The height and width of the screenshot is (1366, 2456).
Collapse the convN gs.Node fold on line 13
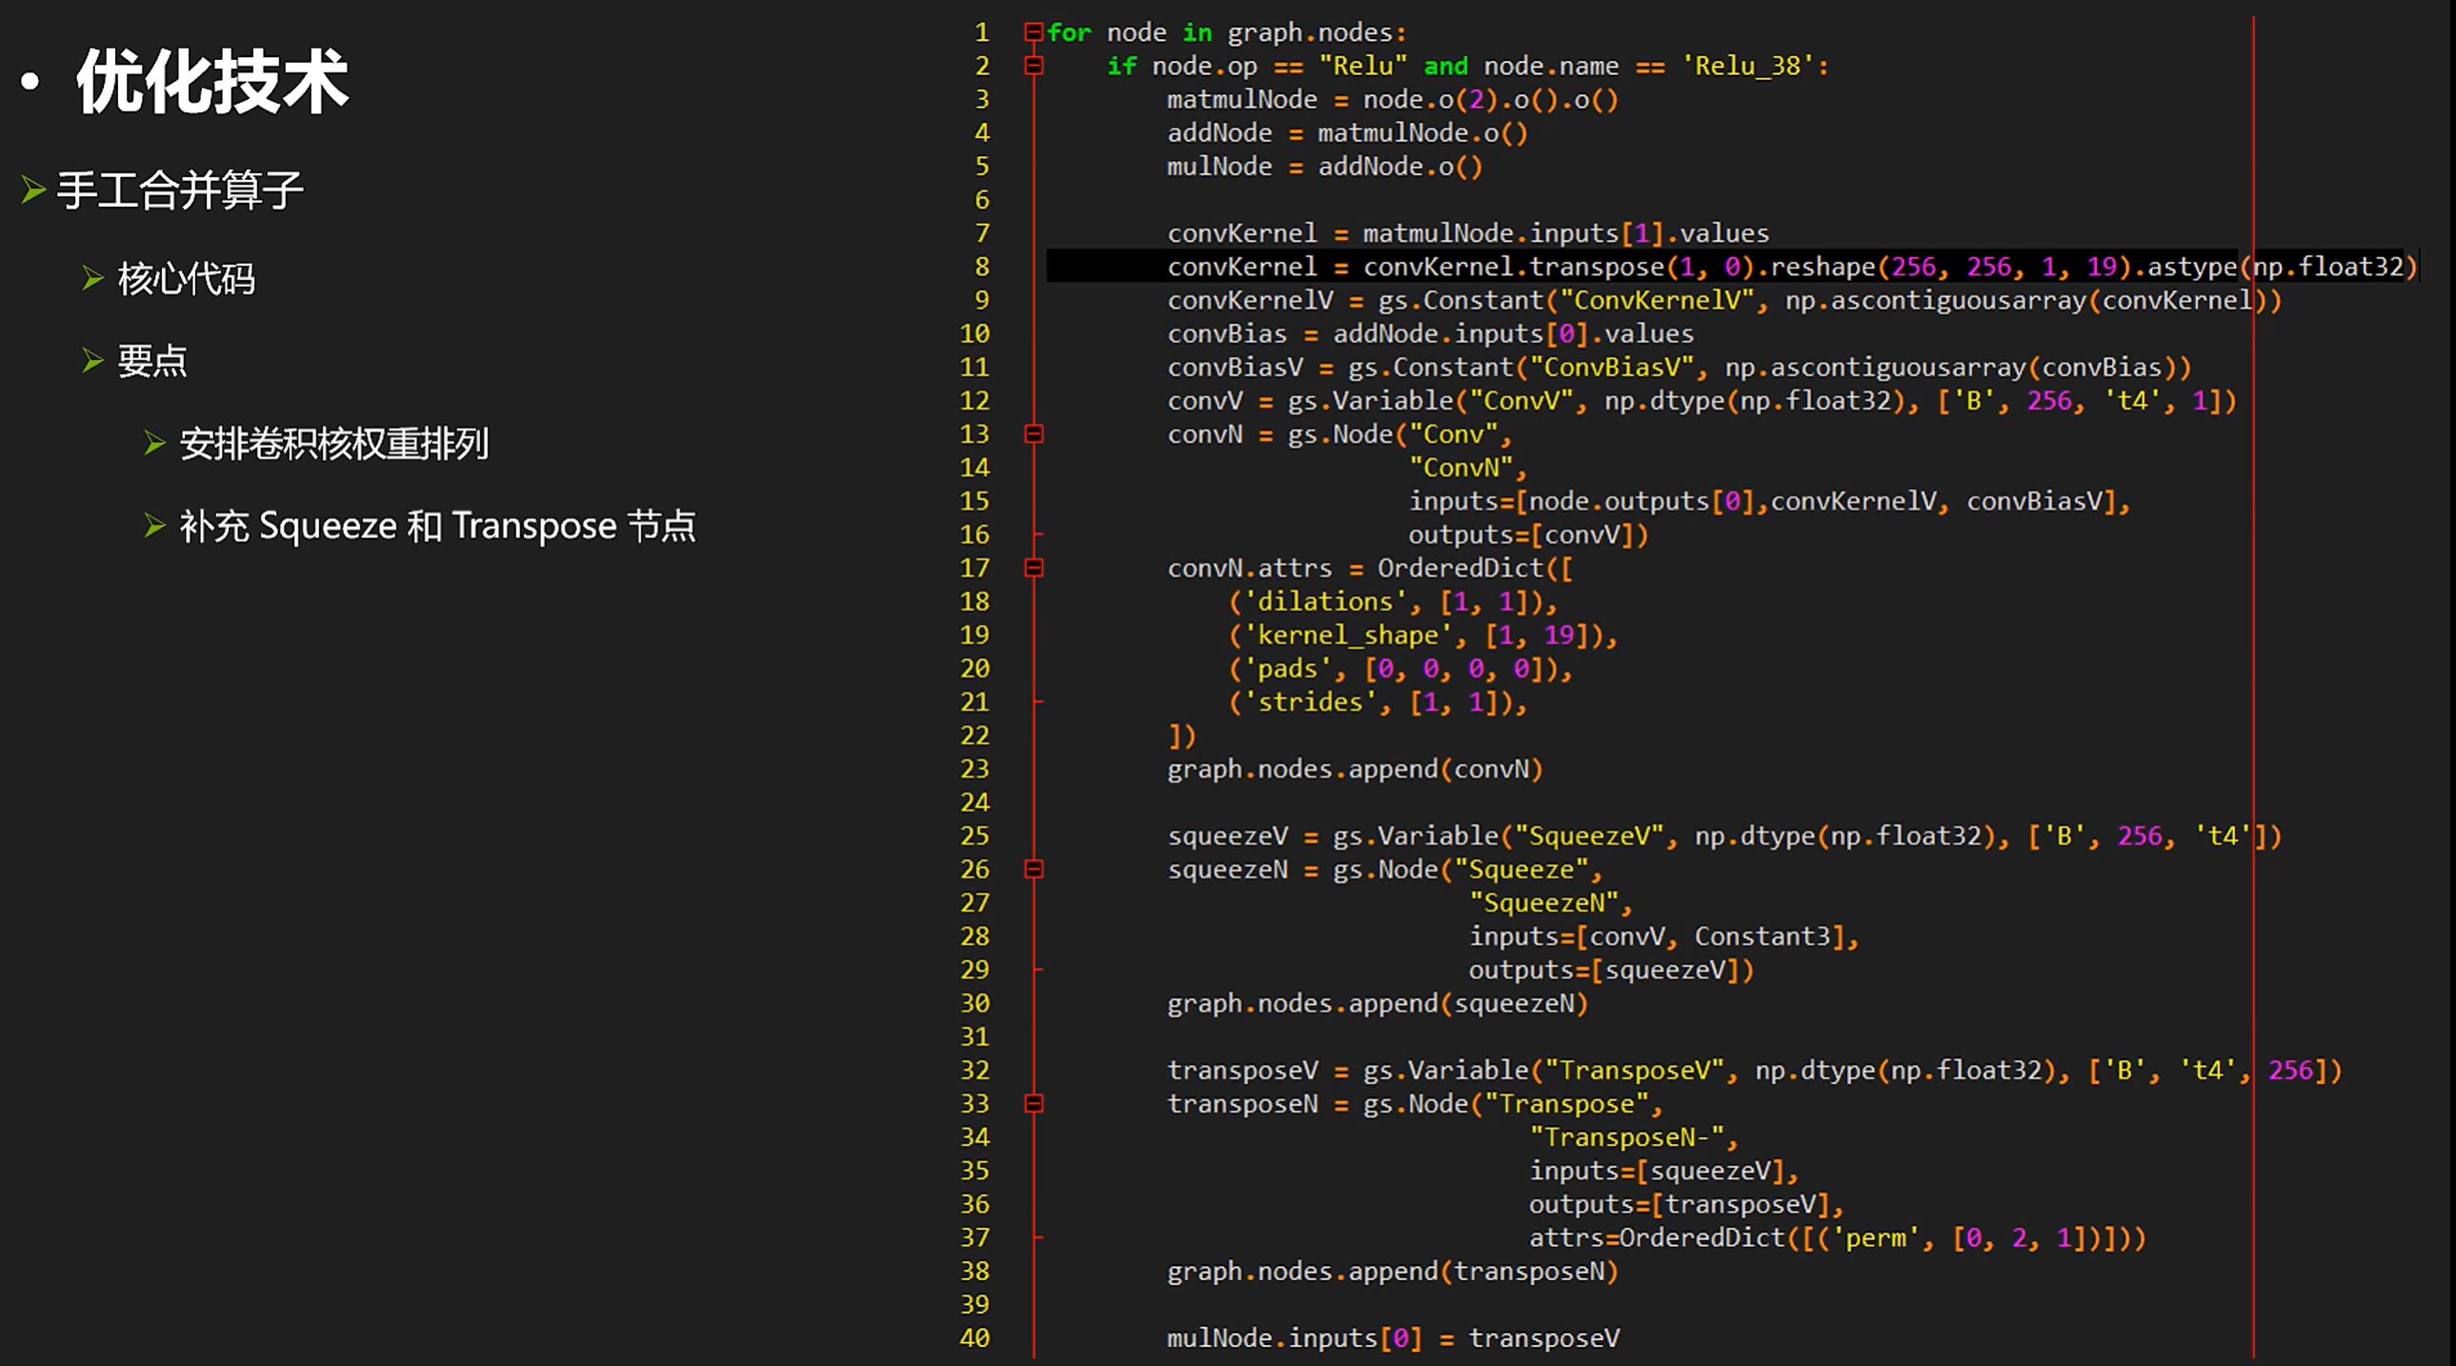tap(1033, 434)
